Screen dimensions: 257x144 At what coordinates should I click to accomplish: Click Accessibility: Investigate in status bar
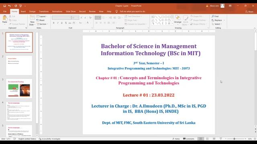[x=50, y=139]
